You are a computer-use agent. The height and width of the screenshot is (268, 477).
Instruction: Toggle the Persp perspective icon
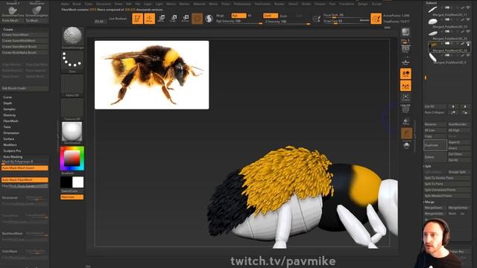[x=405, y=50]
